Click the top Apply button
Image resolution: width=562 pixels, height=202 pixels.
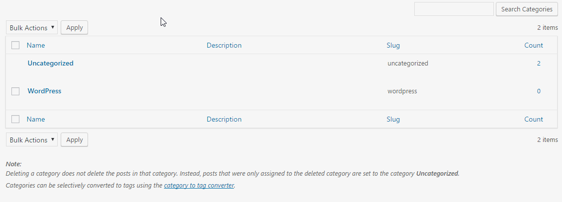(74, 28)
